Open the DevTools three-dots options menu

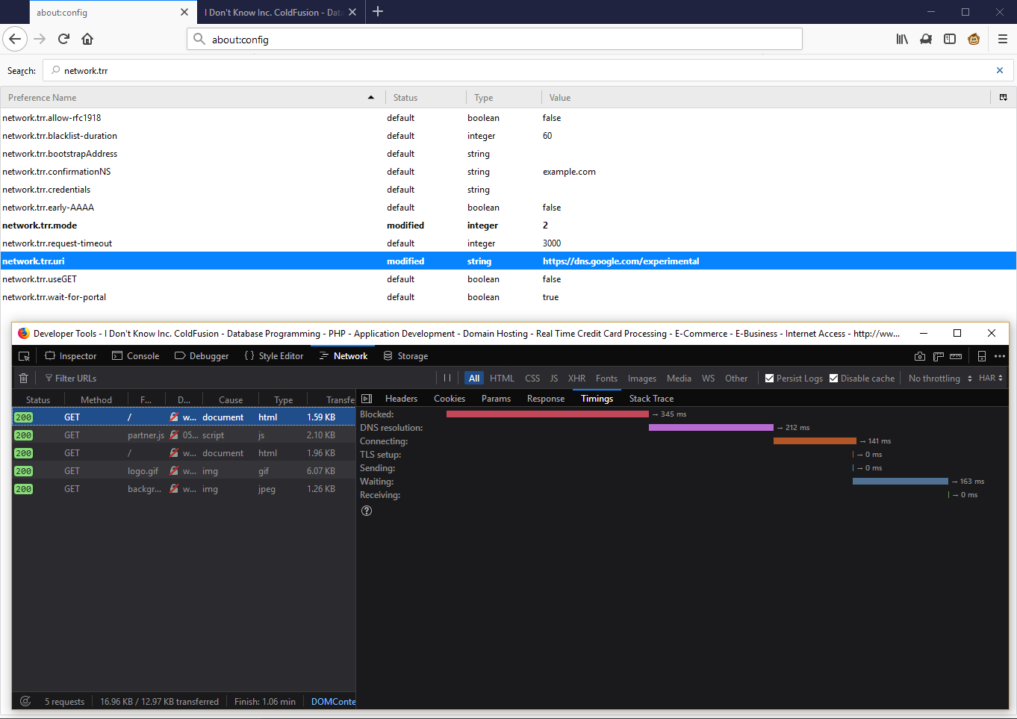coord(1000,356)
